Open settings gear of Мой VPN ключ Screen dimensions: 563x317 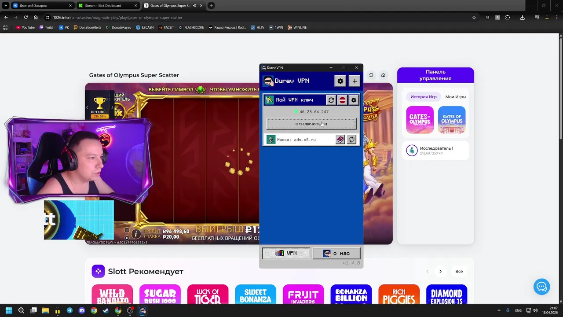(354, 100)
